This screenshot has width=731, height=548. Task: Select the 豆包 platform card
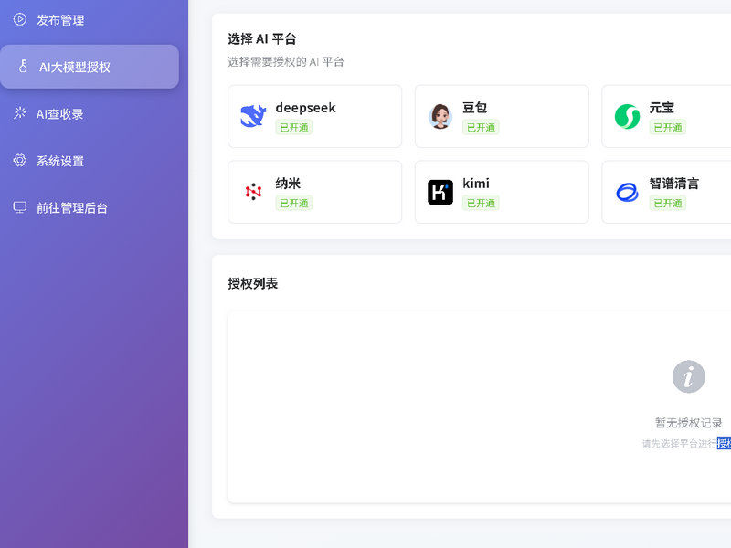[x=502, y=116]
